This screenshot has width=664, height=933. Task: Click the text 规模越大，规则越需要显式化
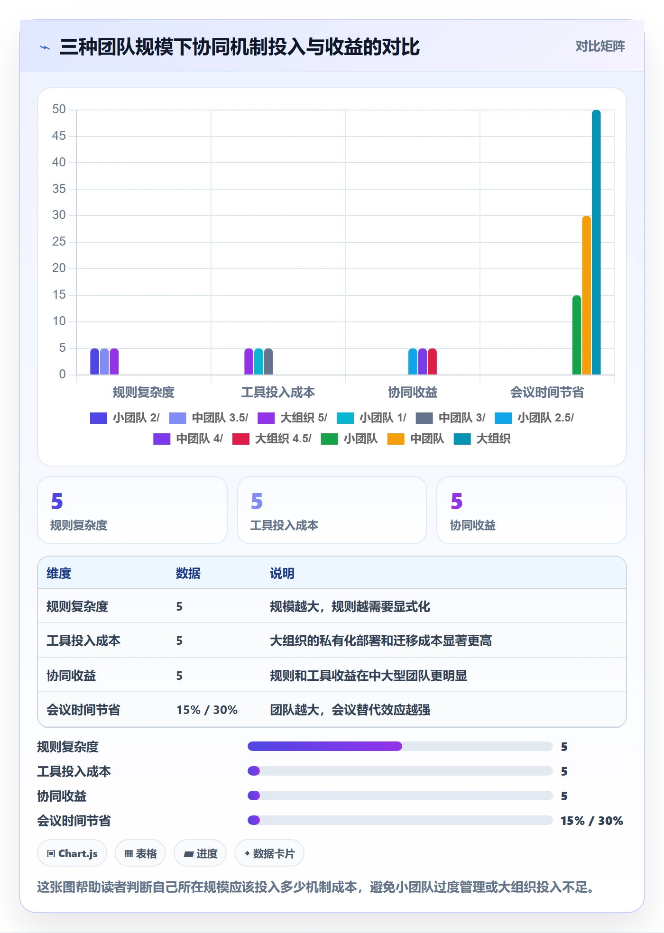[350, 606]
